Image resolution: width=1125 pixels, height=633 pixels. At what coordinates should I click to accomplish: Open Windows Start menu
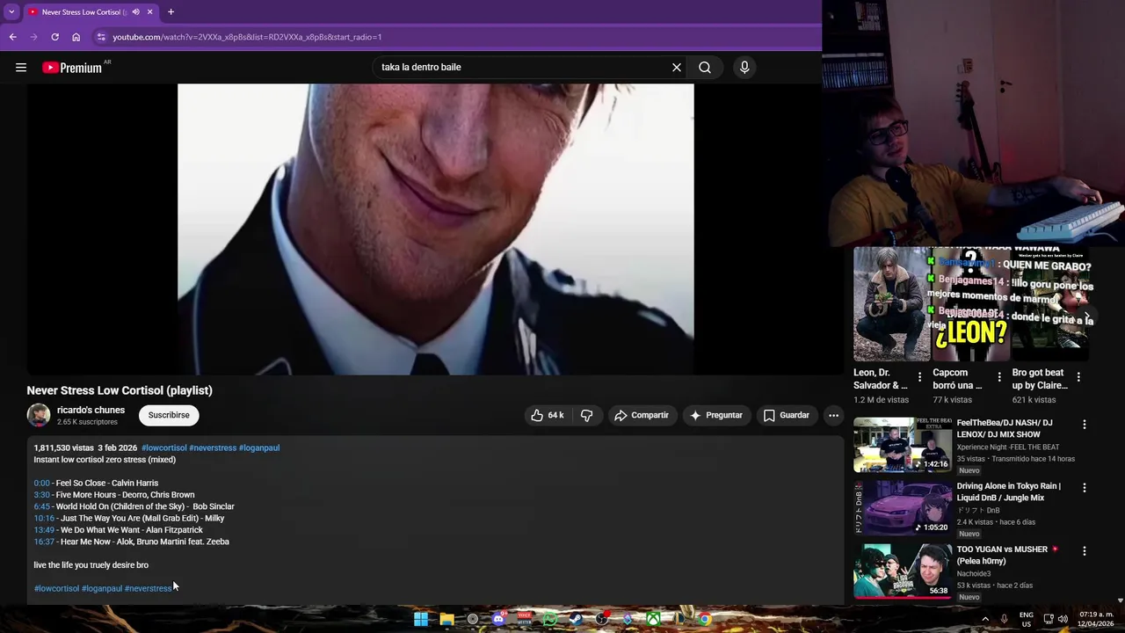[421, 619]
